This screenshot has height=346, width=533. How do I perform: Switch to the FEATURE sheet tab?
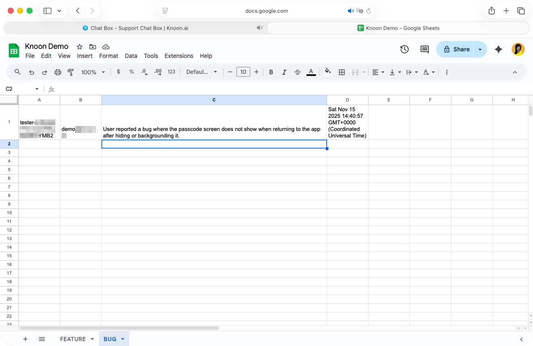click(x=73, y=339)
